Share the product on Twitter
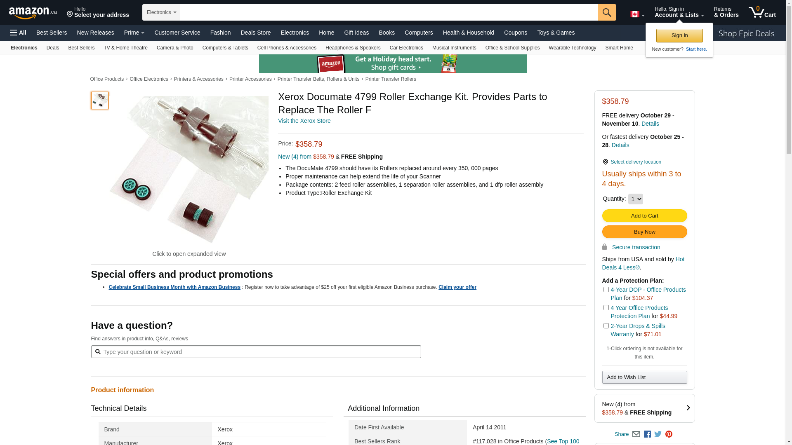 658,434
